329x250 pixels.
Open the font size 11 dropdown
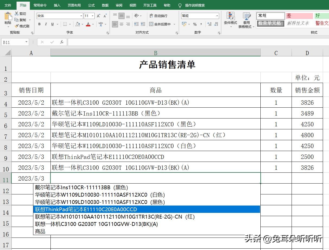click(93, 16)
